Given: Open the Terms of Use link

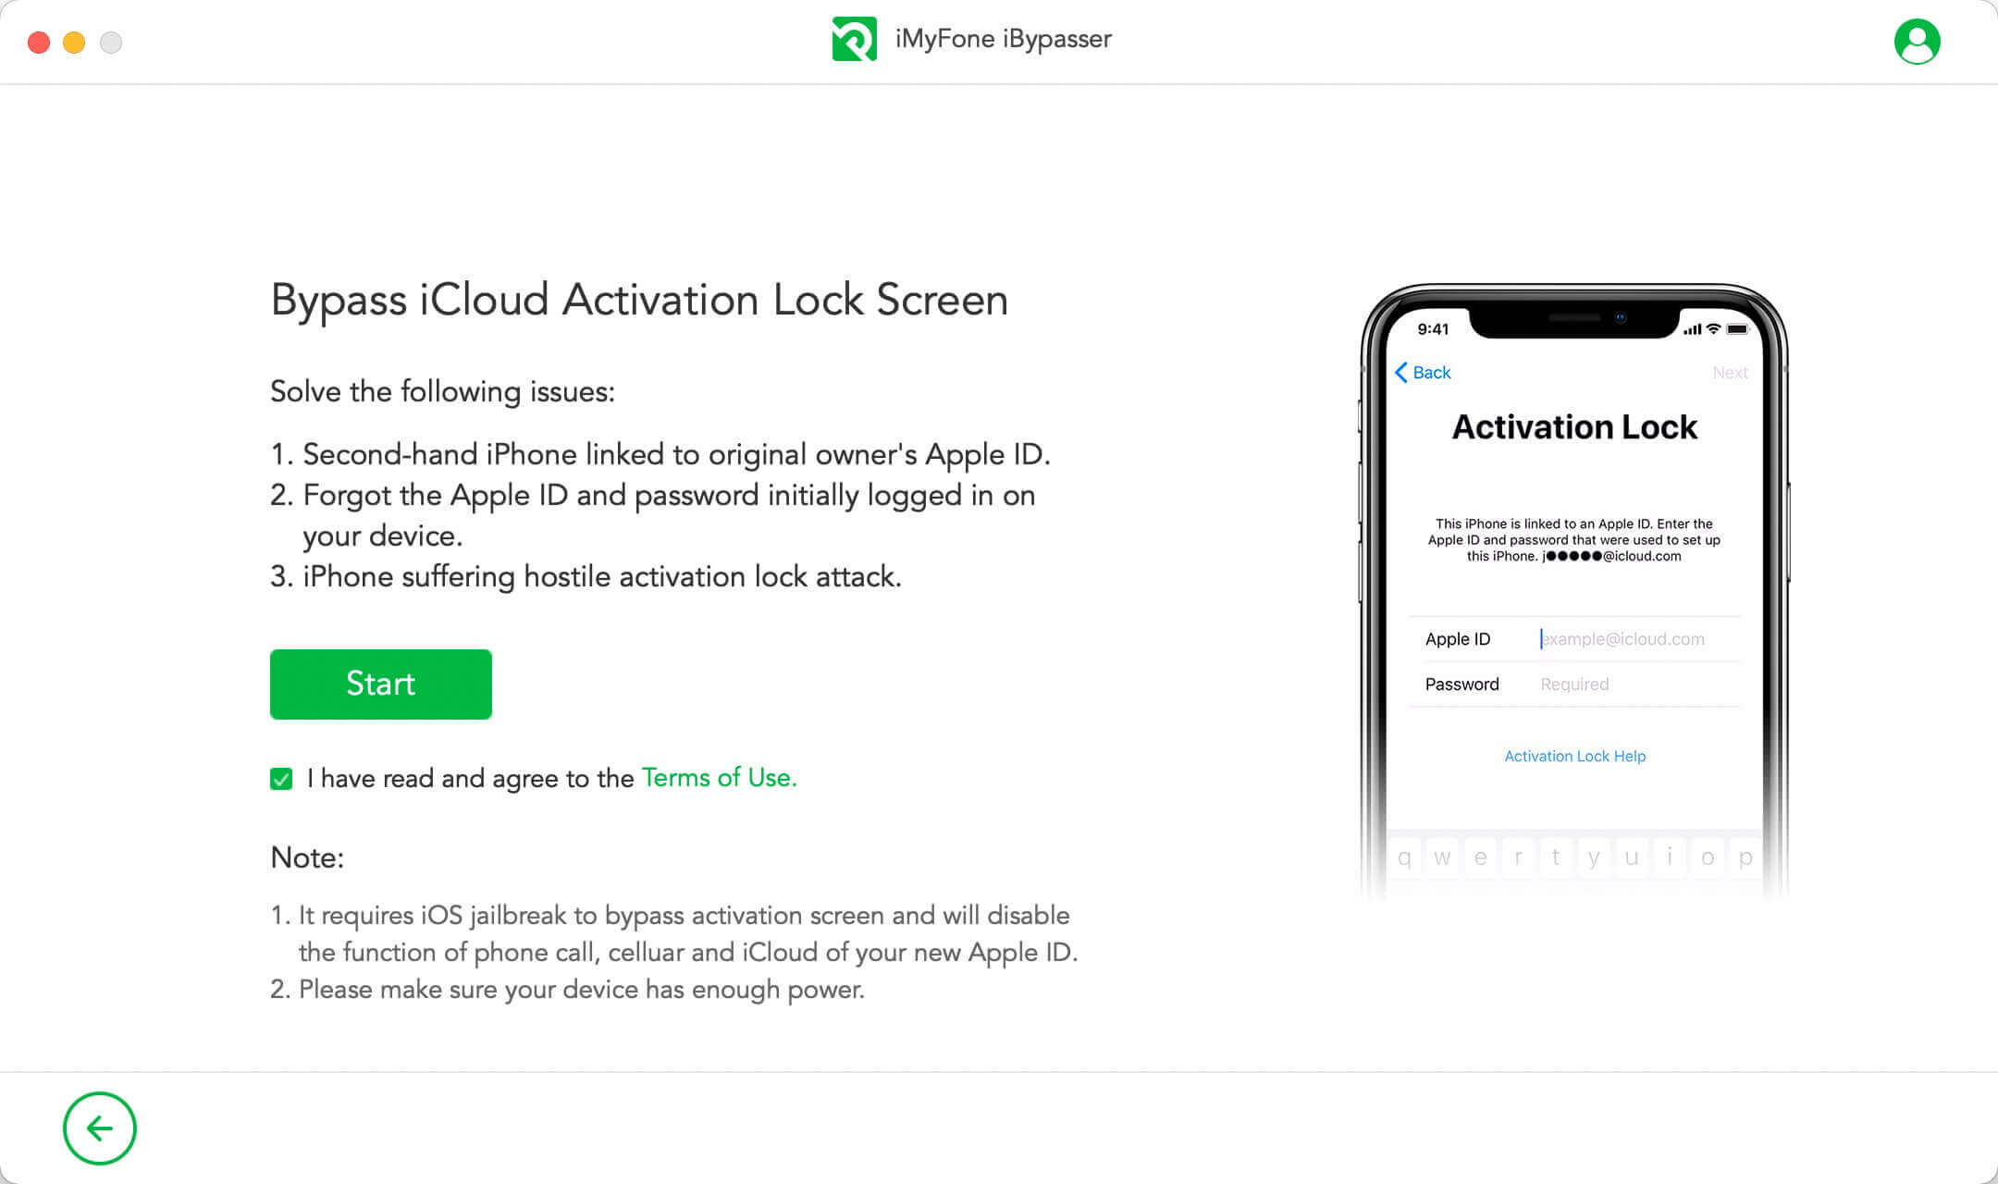Looking at the screenshot, I should pos(719,778).
